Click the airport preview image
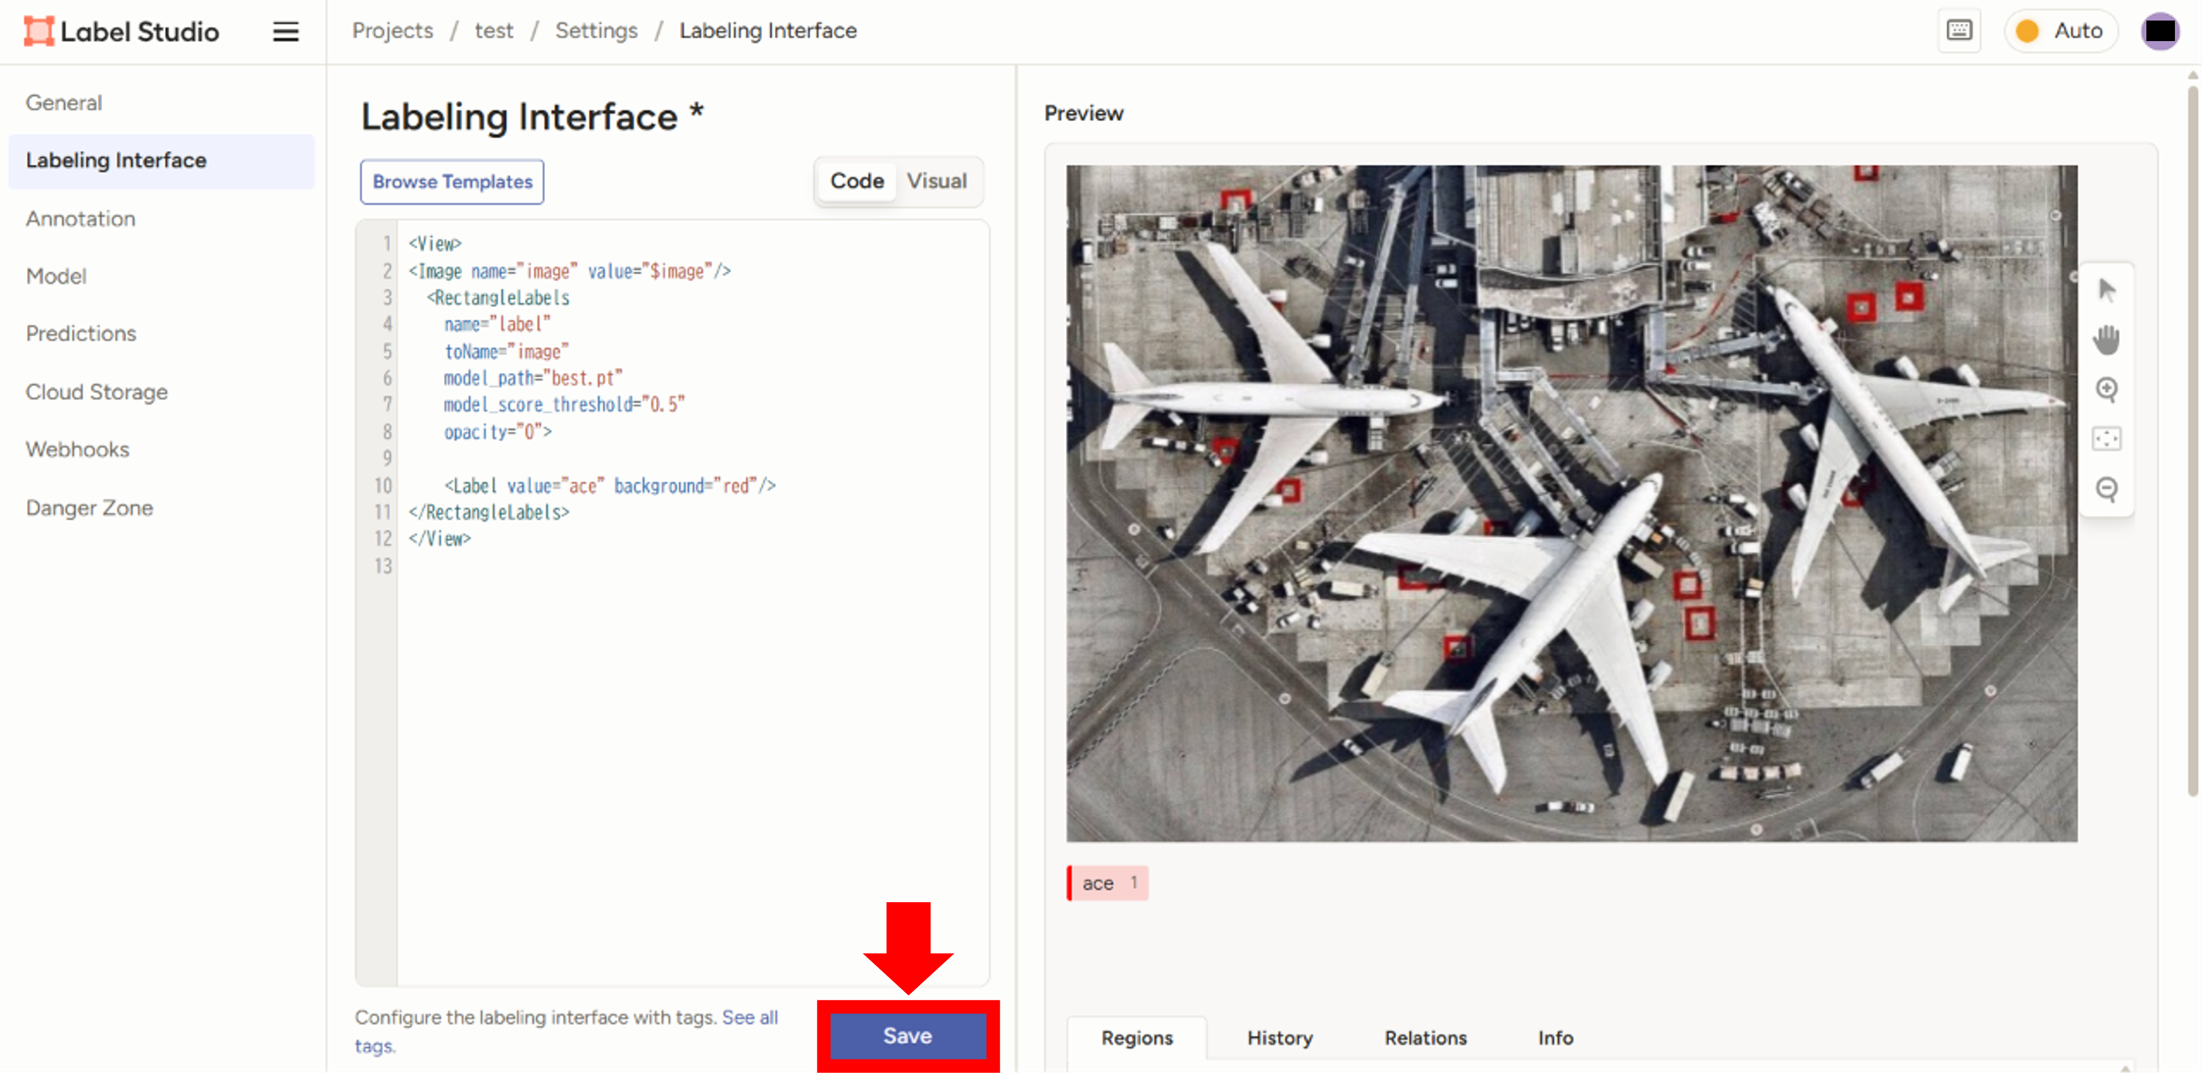Screen dimensions: 2202x1073 pyautogui.click(x=1571, y=503)
